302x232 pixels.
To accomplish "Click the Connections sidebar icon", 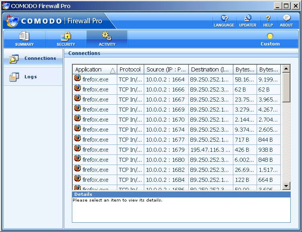I will pos(14,59).
